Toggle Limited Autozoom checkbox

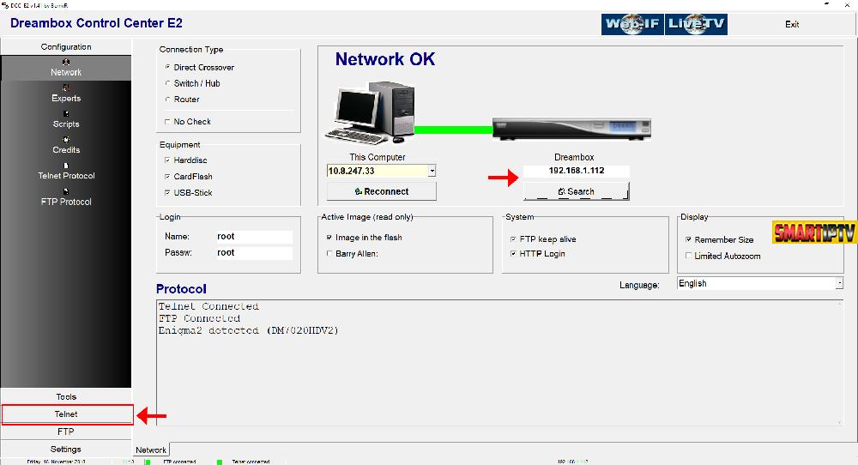click(688, 256)
